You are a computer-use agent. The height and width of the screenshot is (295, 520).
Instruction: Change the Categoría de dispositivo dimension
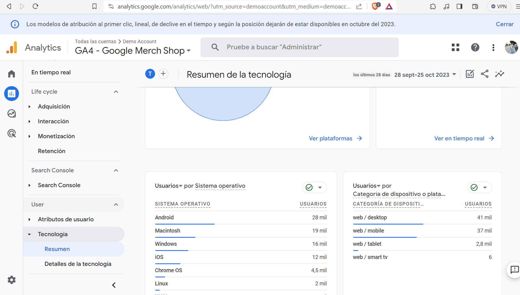point(399,194)
